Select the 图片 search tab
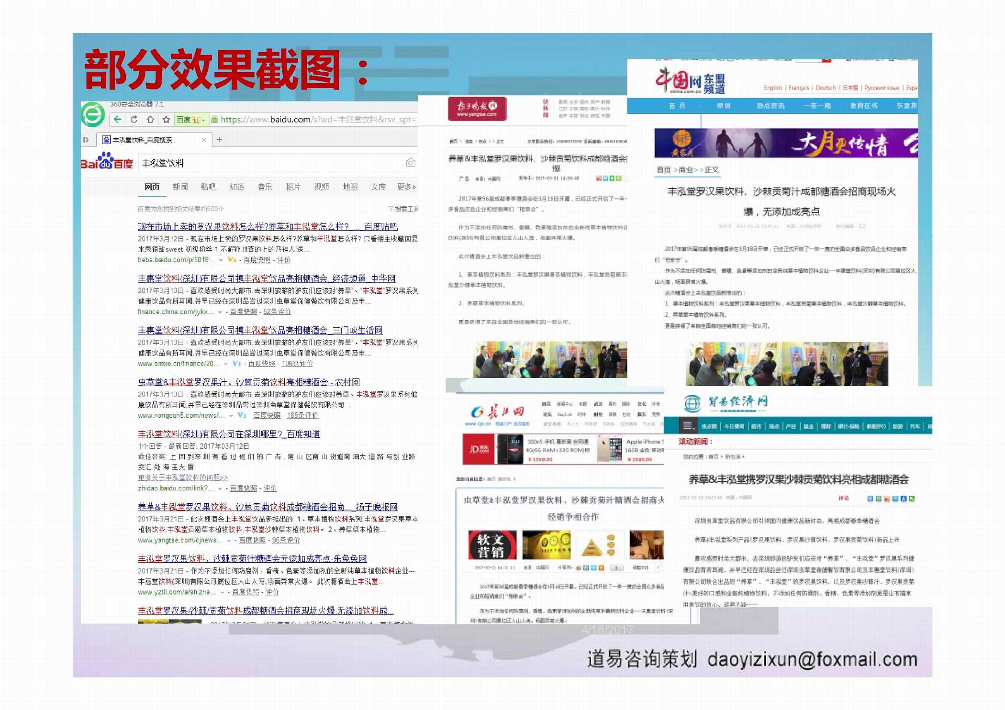 click(x=293, y=187)
